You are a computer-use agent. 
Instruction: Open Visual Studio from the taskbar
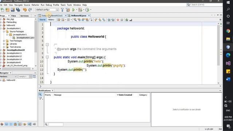click(x=228, y=63)
